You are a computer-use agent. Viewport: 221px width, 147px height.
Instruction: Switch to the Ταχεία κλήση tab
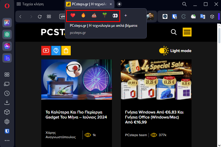coord(30,4)
